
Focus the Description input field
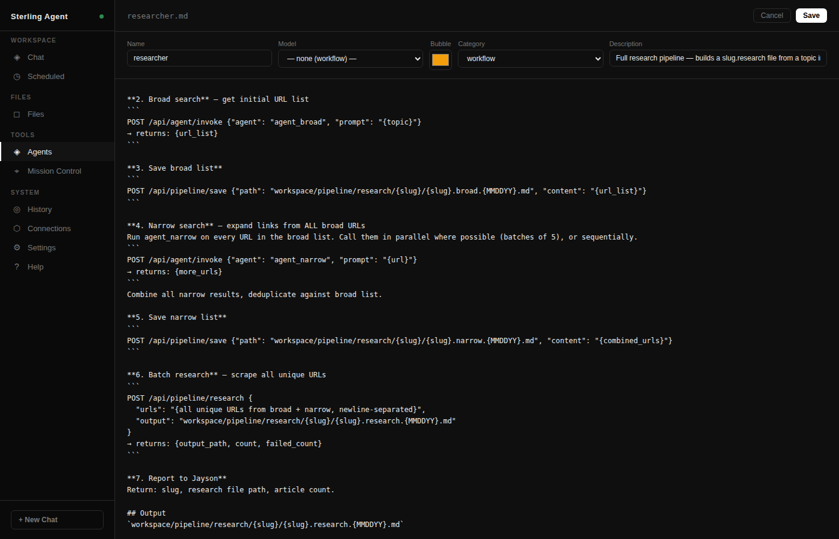pyautogui.click(x=718, y=58)
